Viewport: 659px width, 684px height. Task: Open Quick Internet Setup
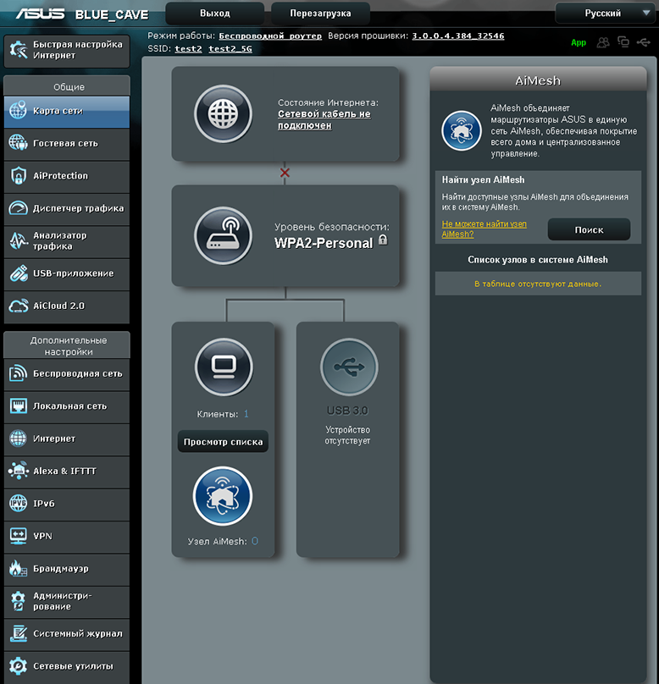click(x=67, y=51)
